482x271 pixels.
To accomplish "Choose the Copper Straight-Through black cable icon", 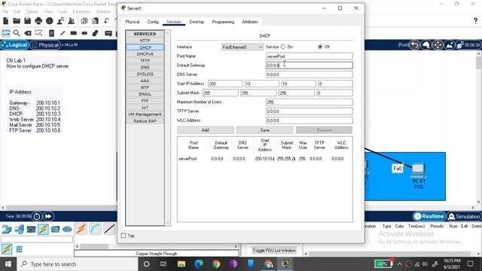I will (109, 229).
